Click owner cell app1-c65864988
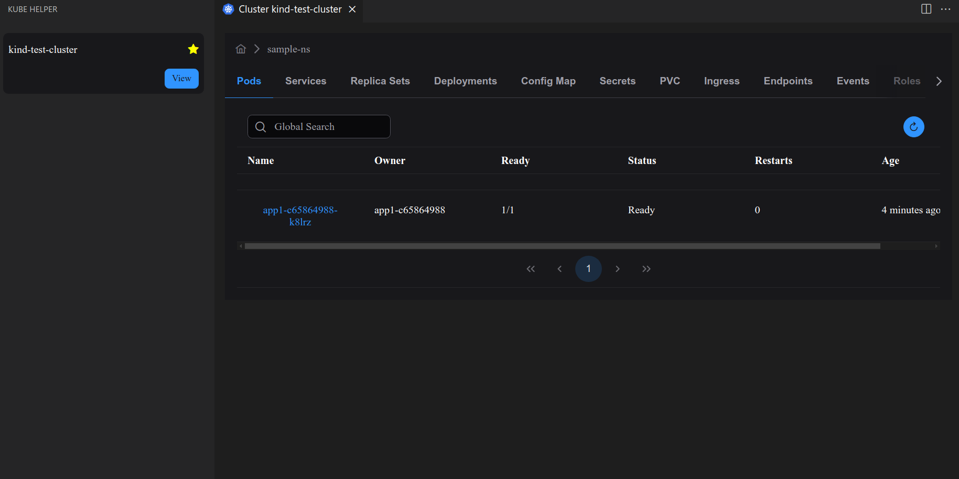This screenshot has height=479, width=959. [x=410, y=210]
